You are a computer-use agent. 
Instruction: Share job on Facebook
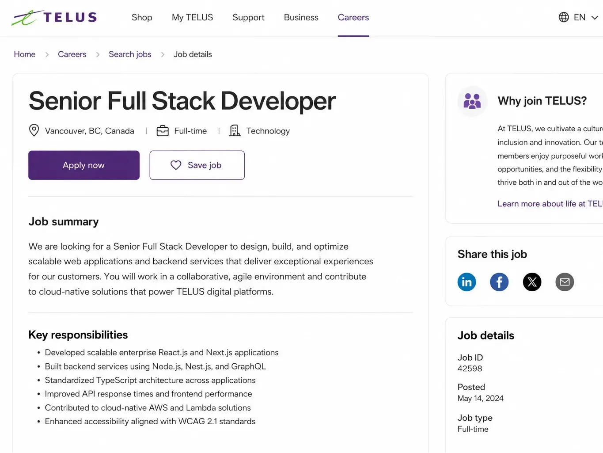pos(499,282)
